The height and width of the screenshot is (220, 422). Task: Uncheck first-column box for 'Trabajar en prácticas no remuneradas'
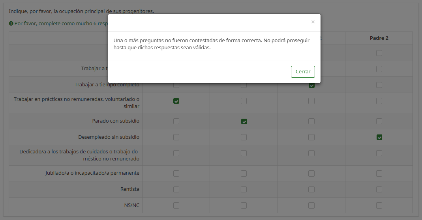click(x=176, y=101)
